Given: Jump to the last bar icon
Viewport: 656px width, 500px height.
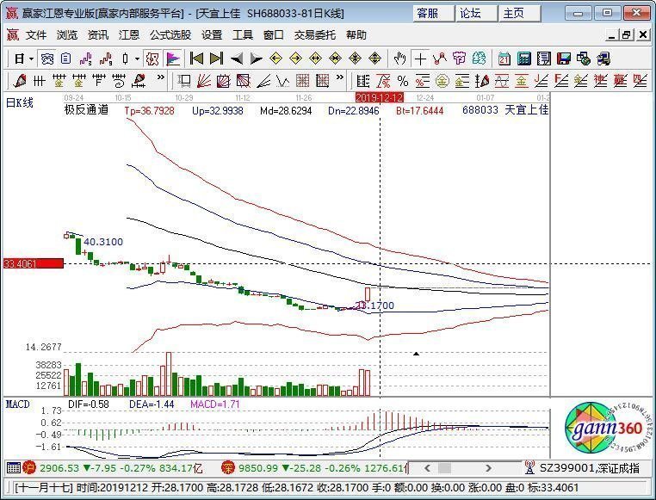Looking at the screenshot, I should pos(216,59).
